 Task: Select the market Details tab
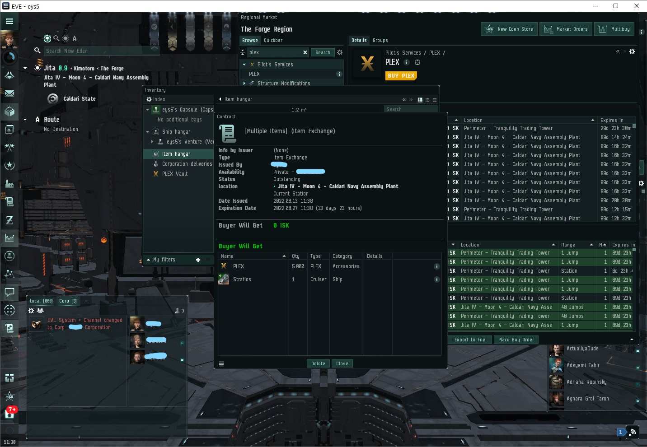(359, 40)
